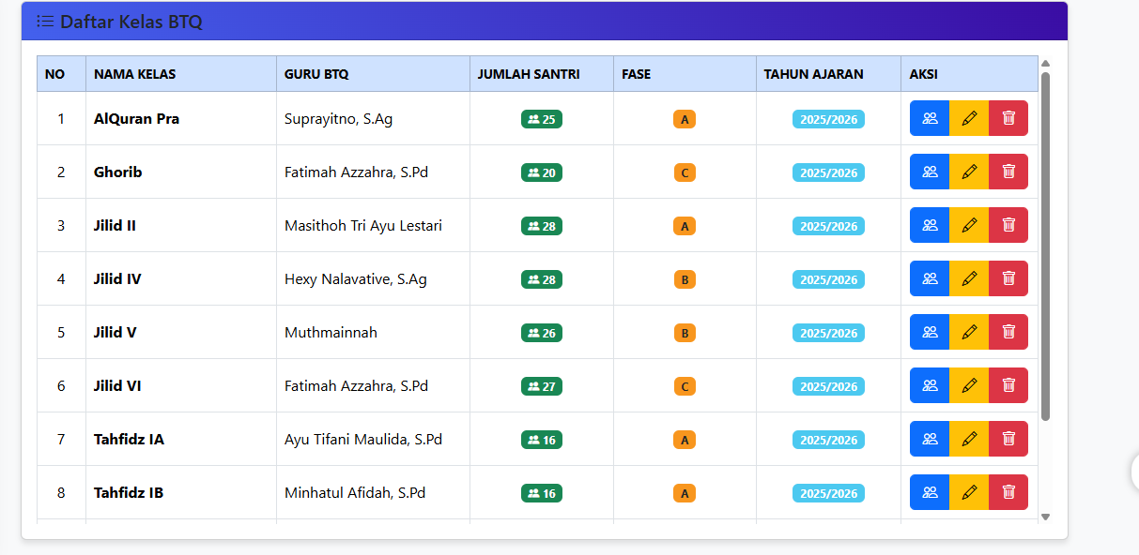Edit the Ghorib class row
Screen dimensions: 1139x555
coord(969,172)
